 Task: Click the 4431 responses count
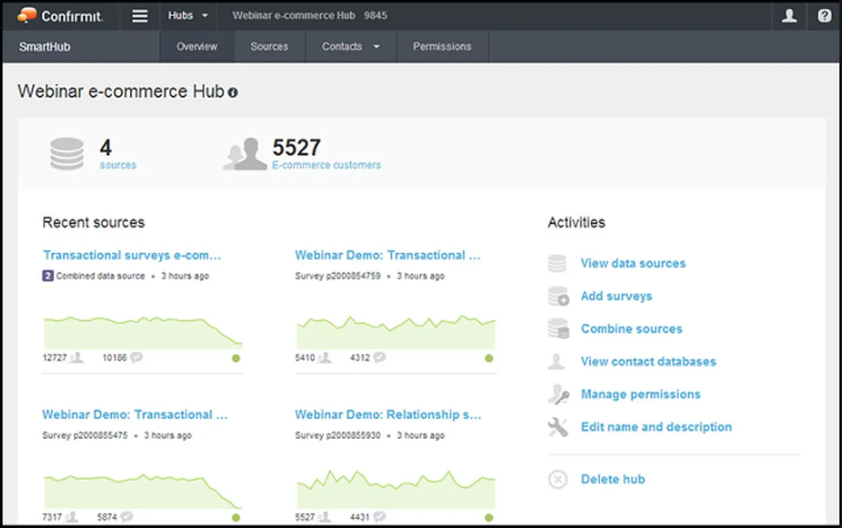click(360, 517)
